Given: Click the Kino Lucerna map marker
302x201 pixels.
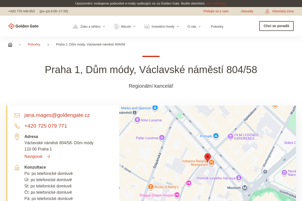Looking at the screenshot, I should [137, 120].
